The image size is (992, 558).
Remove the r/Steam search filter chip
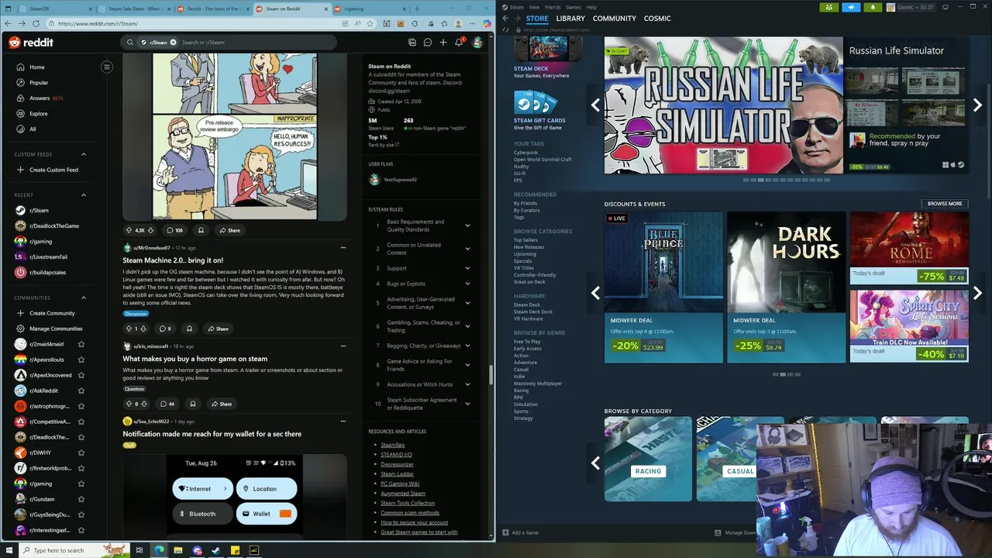pos(173,43)
